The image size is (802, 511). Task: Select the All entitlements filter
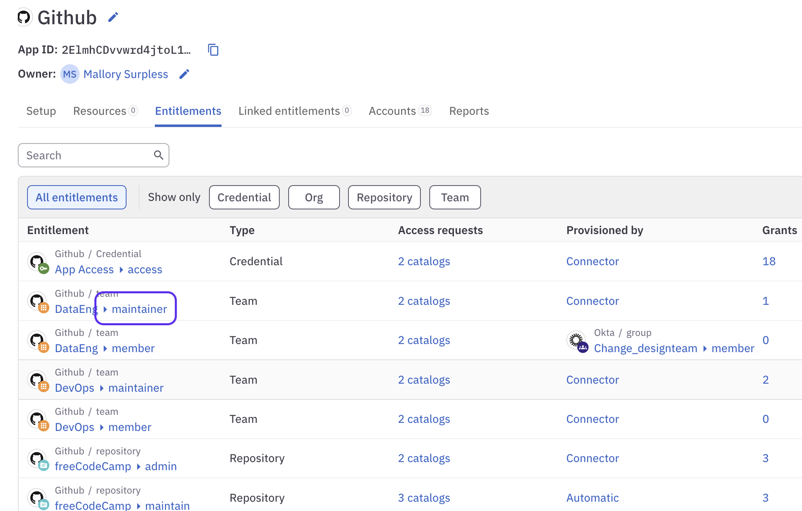76,197
